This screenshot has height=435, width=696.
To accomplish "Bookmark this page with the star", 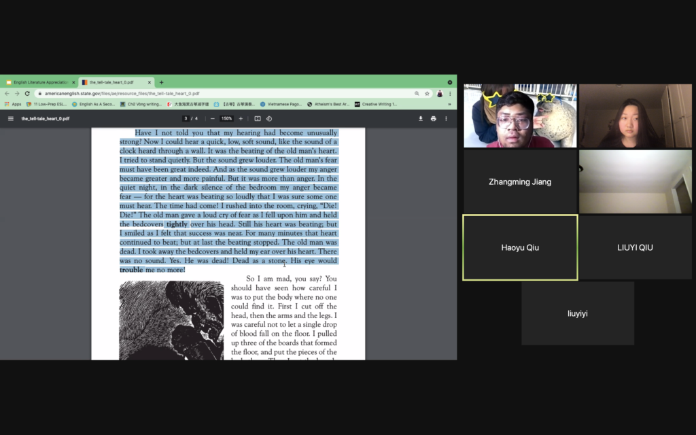I will (427, 94).
